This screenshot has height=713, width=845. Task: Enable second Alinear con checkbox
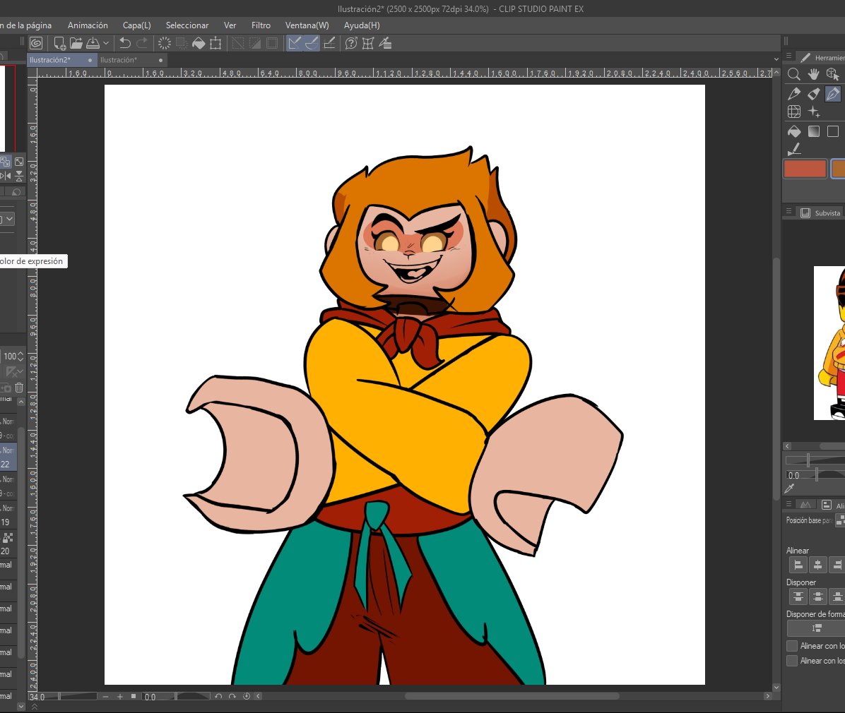pyautogui.click(x=791, y=661)
